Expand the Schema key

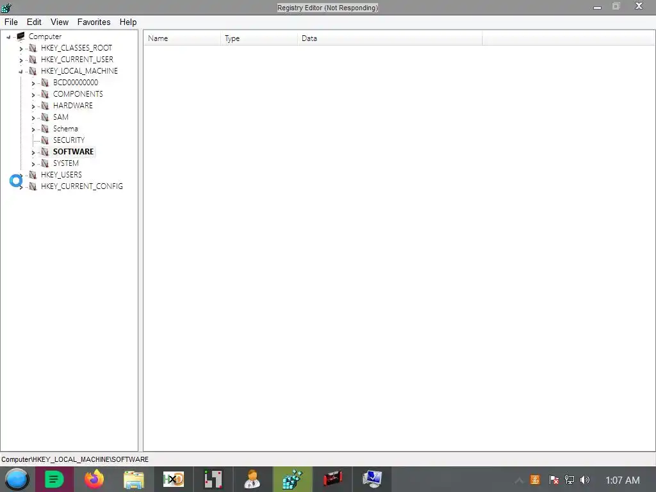coord(33,129)
